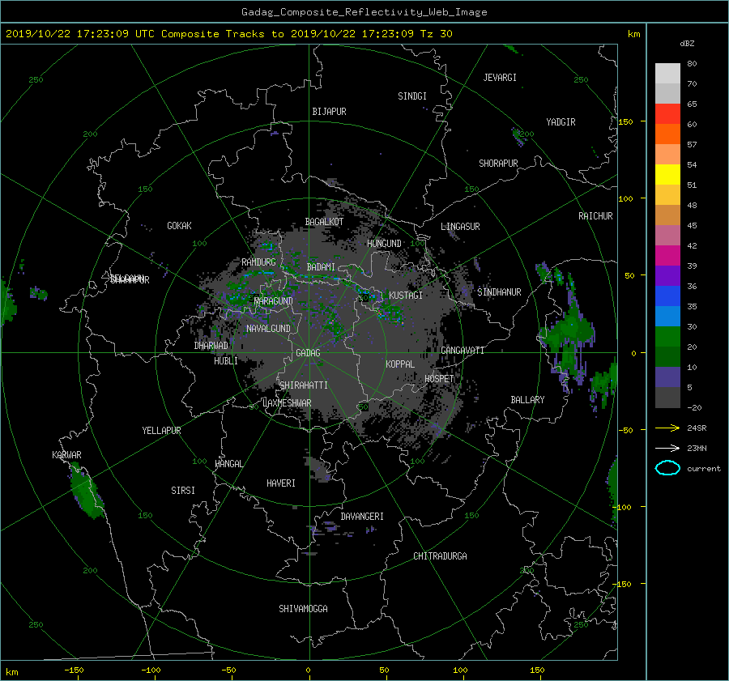Click the green rain echo near KARWAR coast
Viewport: 729px width, 681px height.
(x=87, y=492)
